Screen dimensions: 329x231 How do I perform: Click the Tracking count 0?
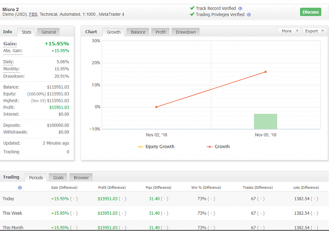[68, 152]
